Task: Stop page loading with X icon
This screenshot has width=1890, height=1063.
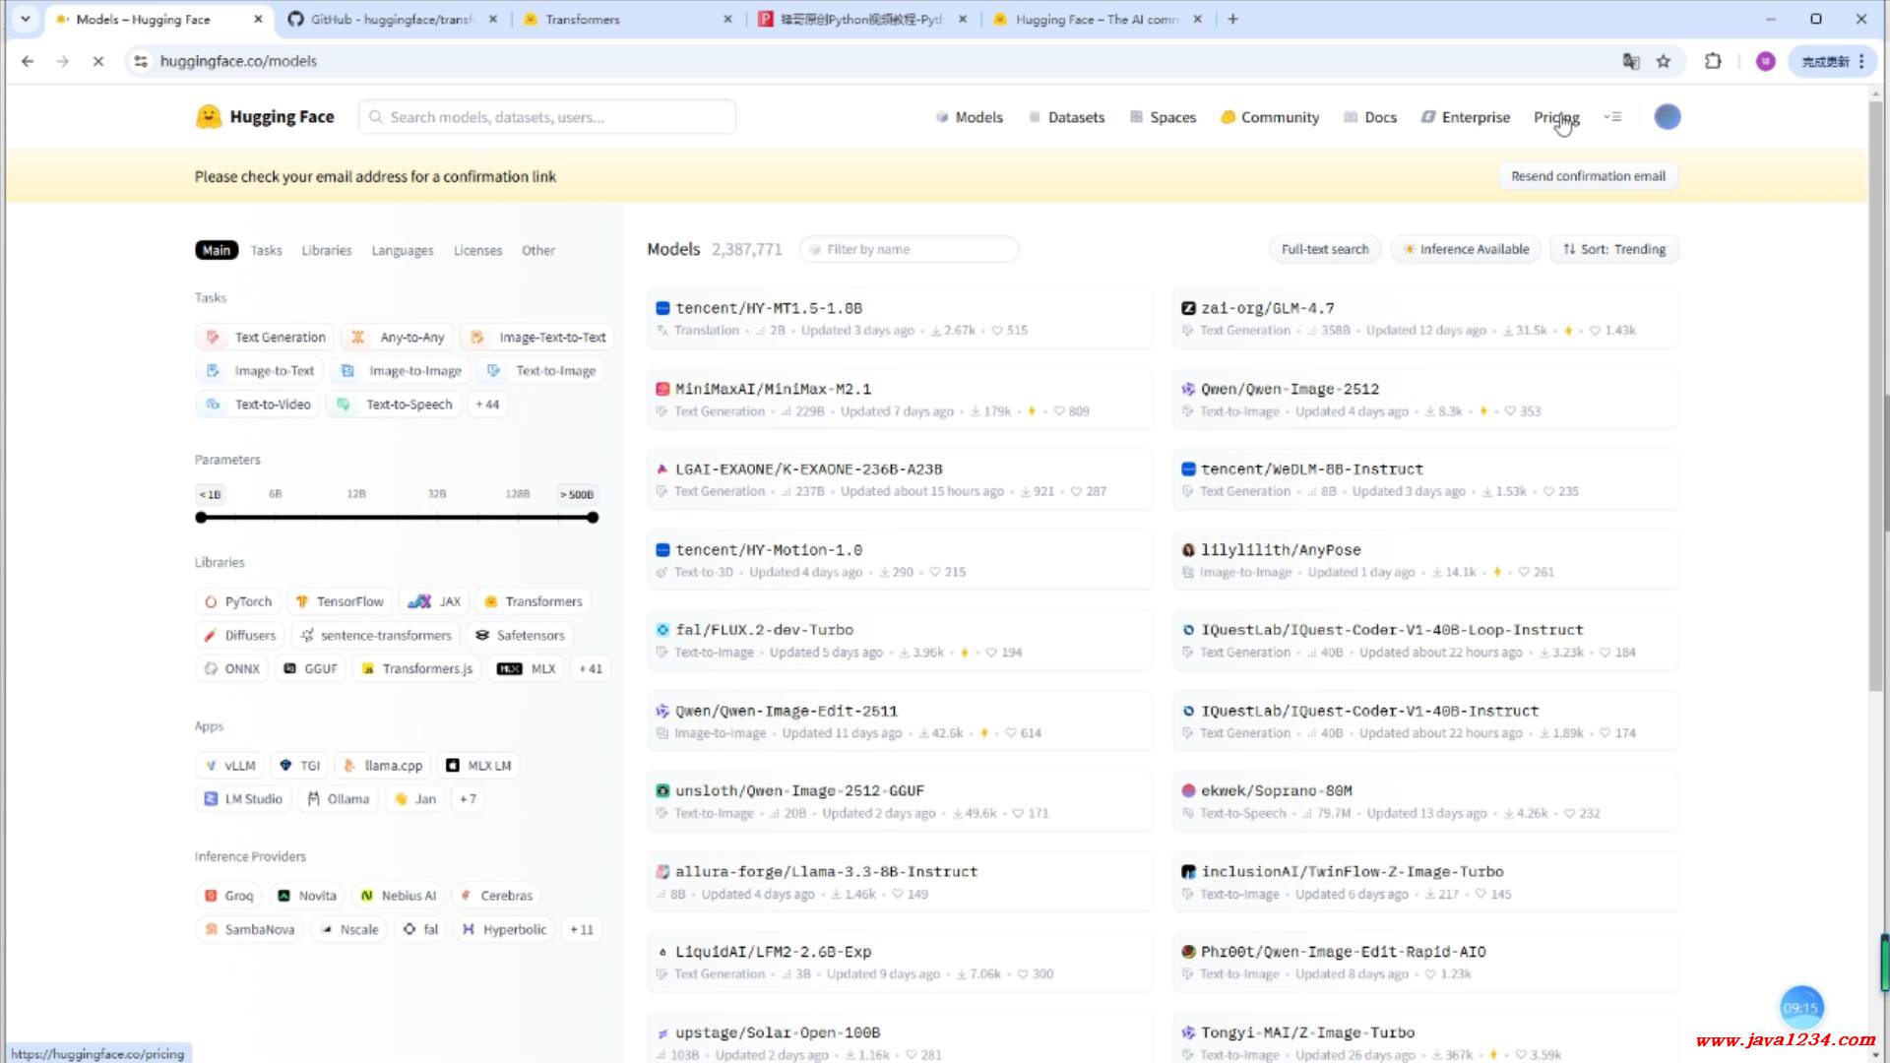Action: pyautogui.click(x=98, y=61)
